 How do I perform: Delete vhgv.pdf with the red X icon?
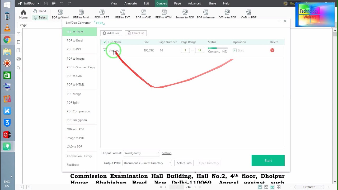pos(272,50)
